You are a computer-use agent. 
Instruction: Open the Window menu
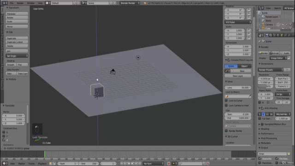point(31,3)
